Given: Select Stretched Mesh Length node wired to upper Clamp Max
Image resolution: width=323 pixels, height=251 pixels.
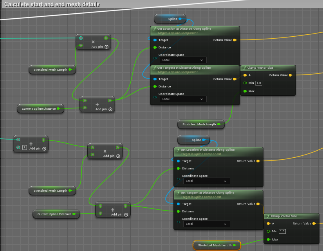Looking at the screenshot, I should tap(201, 124).
